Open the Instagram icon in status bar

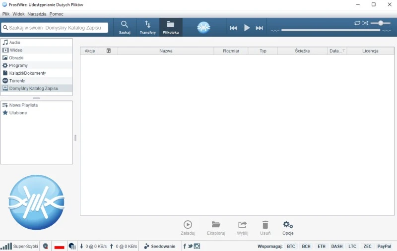pyautogui.click(x=197, y=246)
